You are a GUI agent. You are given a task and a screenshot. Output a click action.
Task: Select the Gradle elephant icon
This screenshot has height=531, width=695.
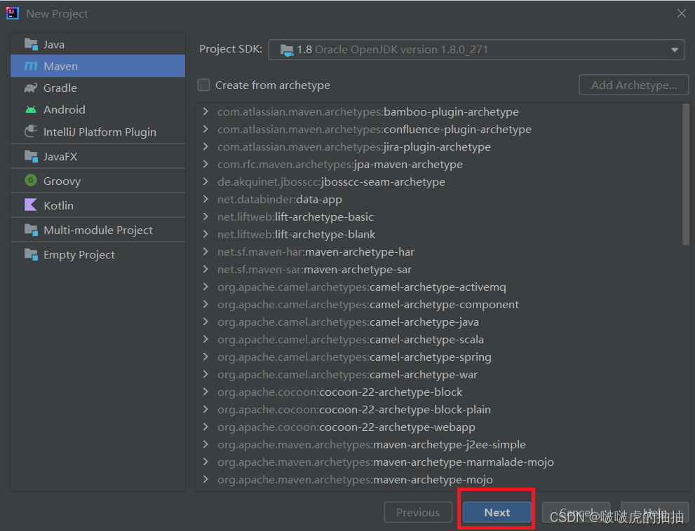point(31,88)
